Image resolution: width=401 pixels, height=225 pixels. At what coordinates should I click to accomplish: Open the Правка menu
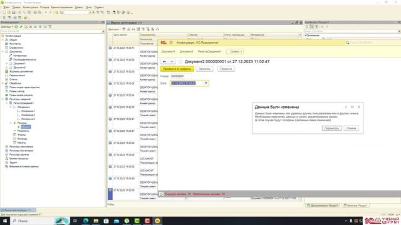16,7
